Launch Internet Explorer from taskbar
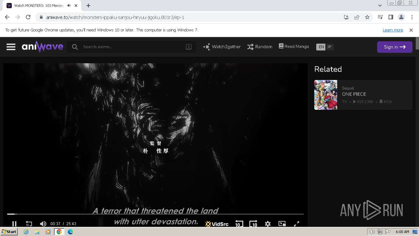Image resolution: width=419 pixels, height=236 pixels. point(26,232)
